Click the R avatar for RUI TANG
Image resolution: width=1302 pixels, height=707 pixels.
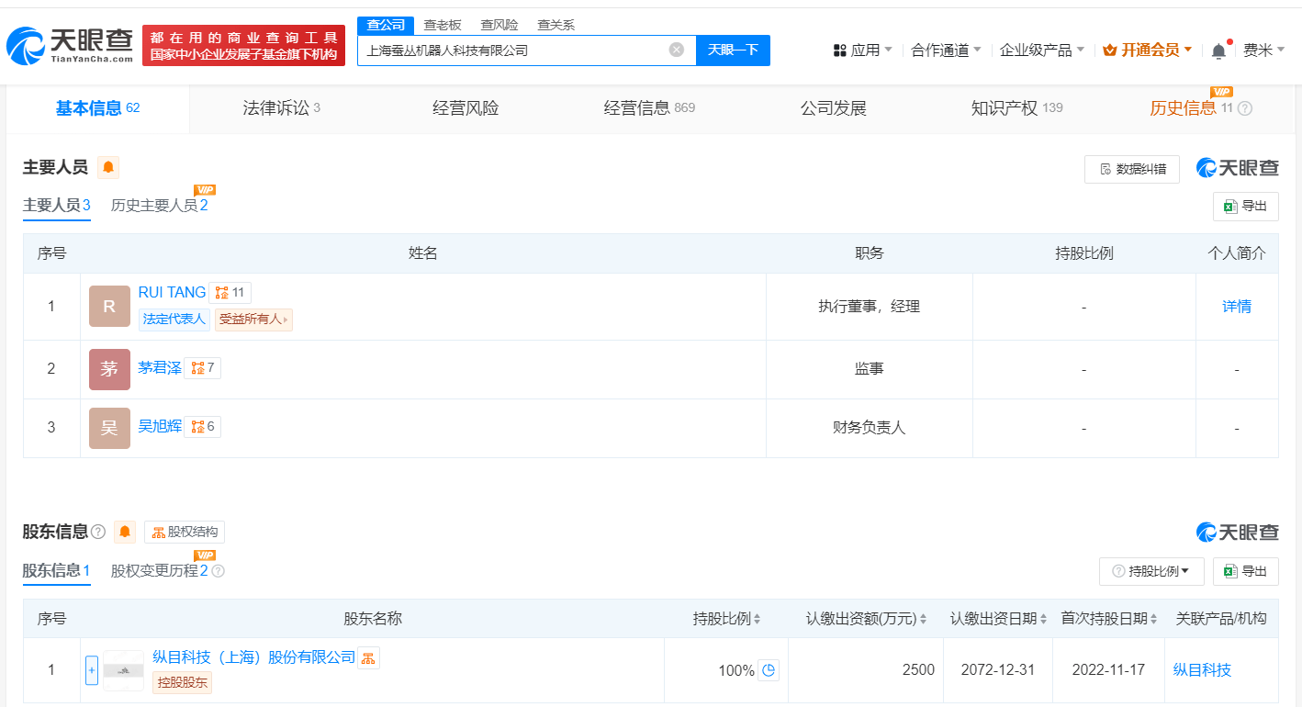109,307
